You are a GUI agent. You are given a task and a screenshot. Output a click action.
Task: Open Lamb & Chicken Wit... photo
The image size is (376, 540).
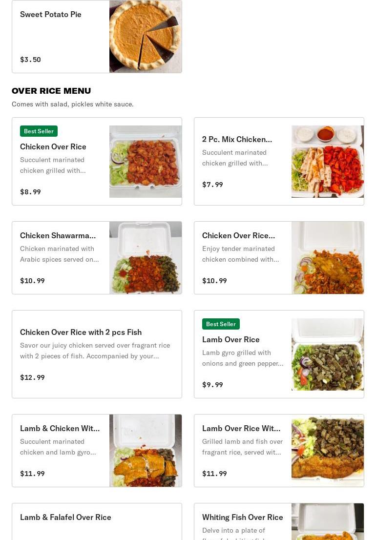(146, 451)
